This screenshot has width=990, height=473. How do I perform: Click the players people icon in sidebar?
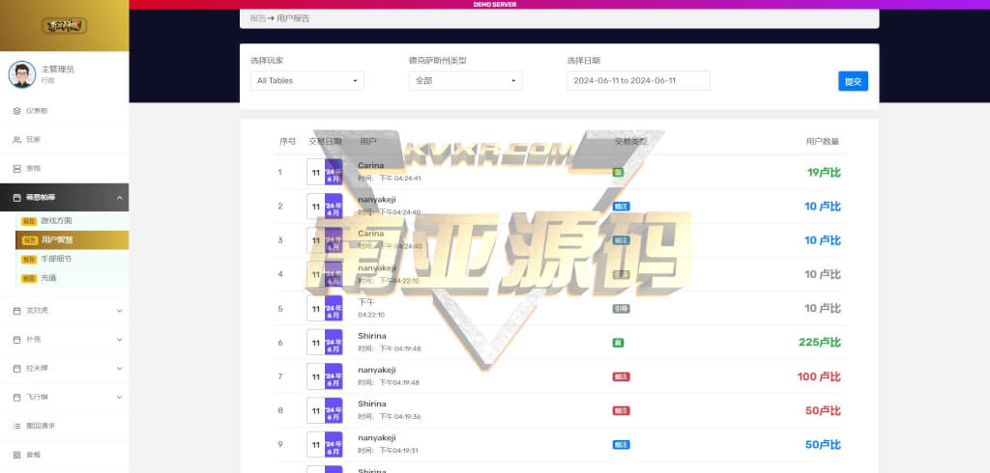point(17,139)
